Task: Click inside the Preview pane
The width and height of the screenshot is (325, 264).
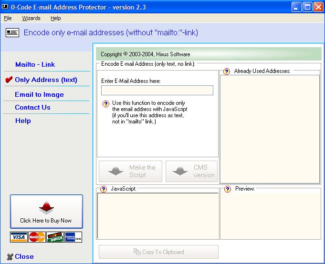Action: click(271, 215)
